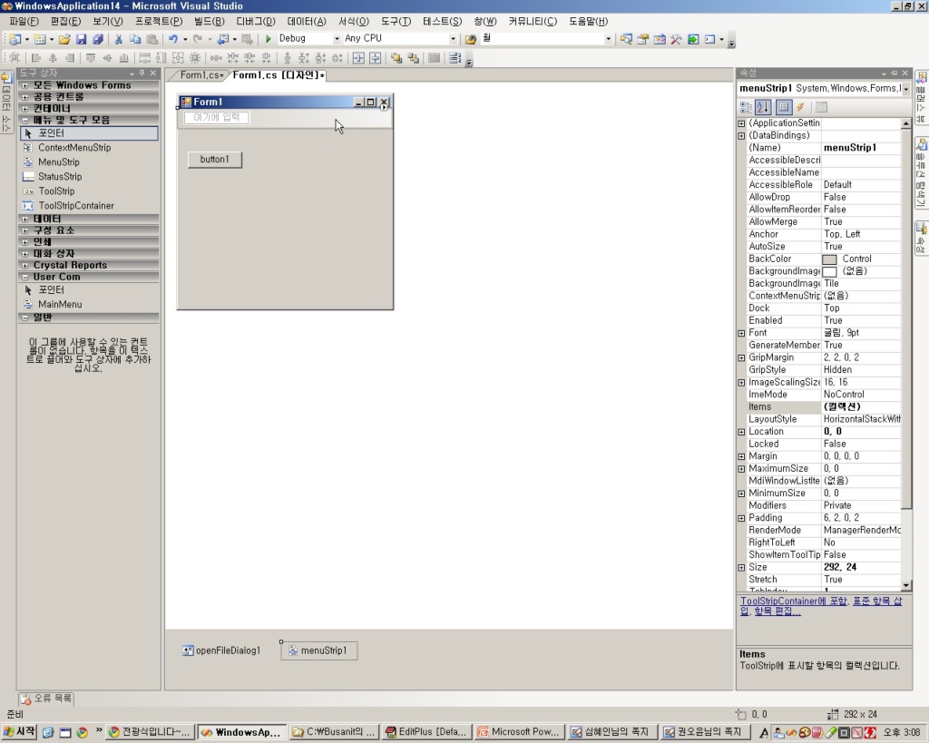The height and width of the screenshot is (743, 929).
Task: Click the menuStrip smart tag arrow on Form1
Action: pos(384,107)
